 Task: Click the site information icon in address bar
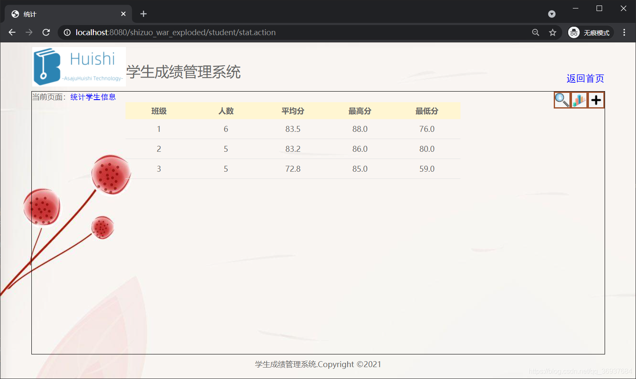[x=67, y=32]
